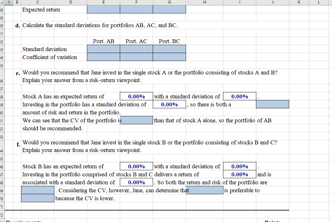Select Stock A's 0.00% expected return cell
The image size is (332, 222).
click(136, 96)
